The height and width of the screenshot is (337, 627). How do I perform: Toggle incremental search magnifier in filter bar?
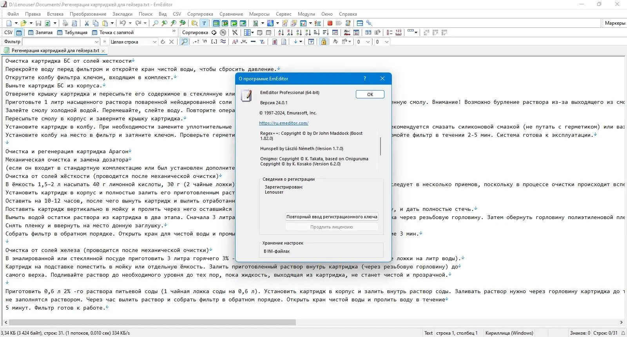tap(184, 42)
